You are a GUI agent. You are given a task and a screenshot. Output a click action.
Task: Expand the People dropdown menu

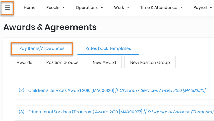point(53,7)
